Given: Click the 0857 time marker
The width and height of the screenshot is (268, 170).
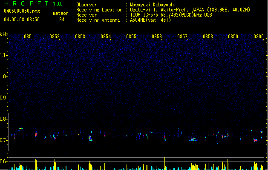Looking at the screenshot, I should click(x=182, y=37).
